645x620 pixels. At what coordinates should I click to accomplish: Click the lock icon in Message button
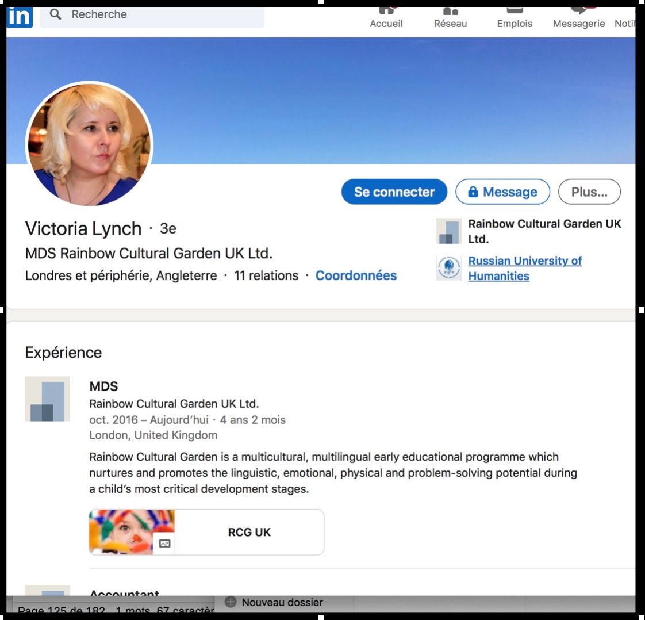coord(473,192)
